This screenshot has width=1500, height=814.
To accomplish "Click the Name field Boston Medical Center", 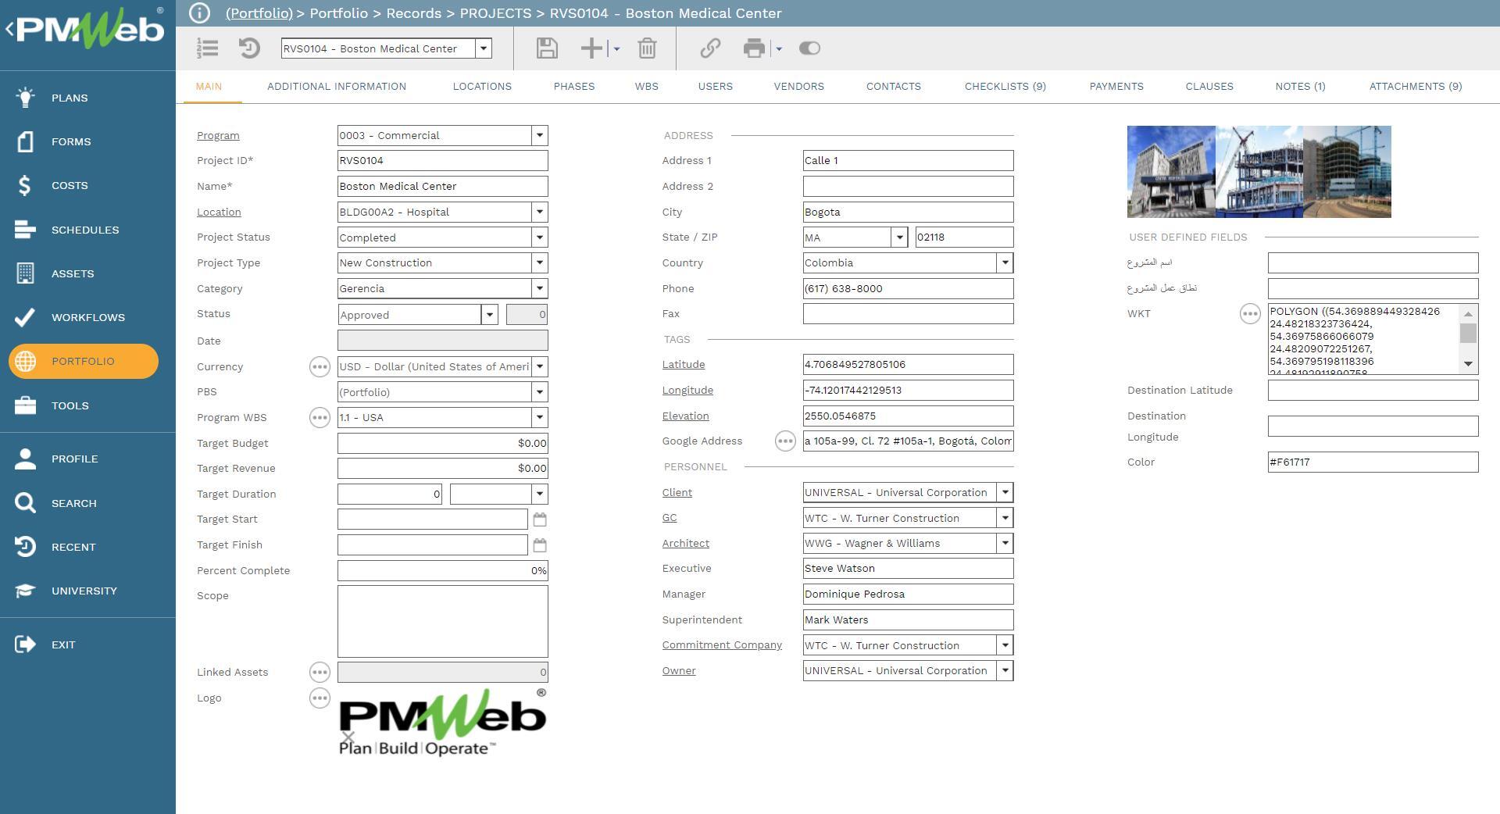I will click(443, 186).
